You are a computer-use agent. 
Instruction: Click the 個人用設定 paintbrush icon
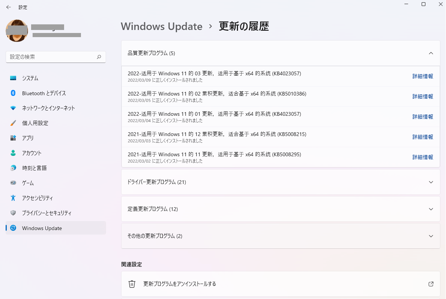click(13, 123)
